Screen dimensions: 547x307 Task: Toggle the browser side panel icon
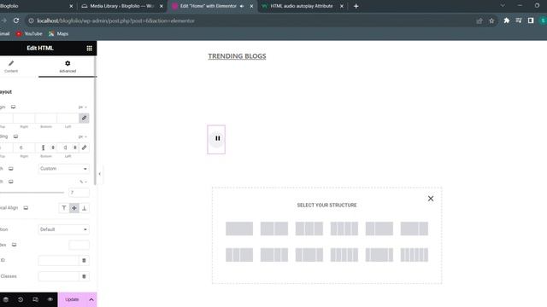(531, 20)
